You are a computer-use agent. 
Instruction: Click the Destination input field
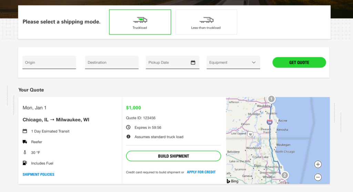click(112, 62)
